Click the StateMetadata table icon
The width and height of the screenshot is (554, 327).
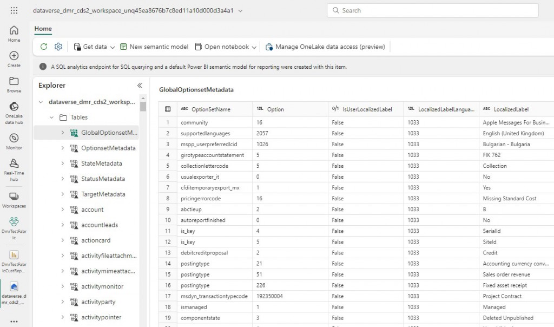[74, 163]
